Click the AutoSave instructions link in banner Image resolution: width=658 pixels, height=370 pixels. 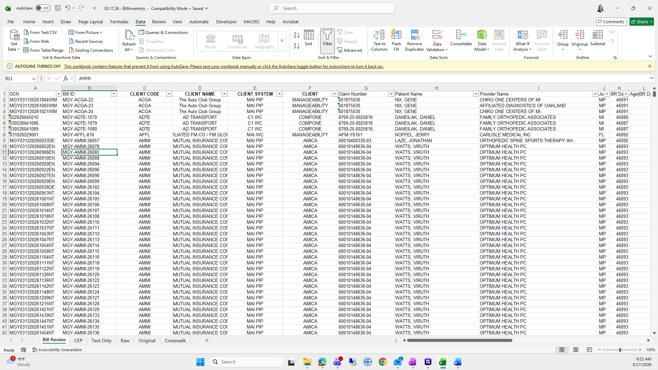(223, 66)
